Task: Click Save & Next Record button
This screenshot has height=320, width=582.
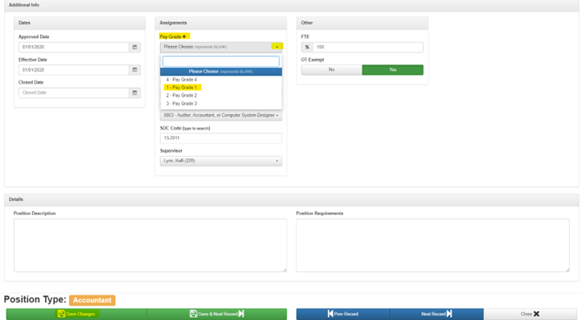Action: tap(216, 314)
